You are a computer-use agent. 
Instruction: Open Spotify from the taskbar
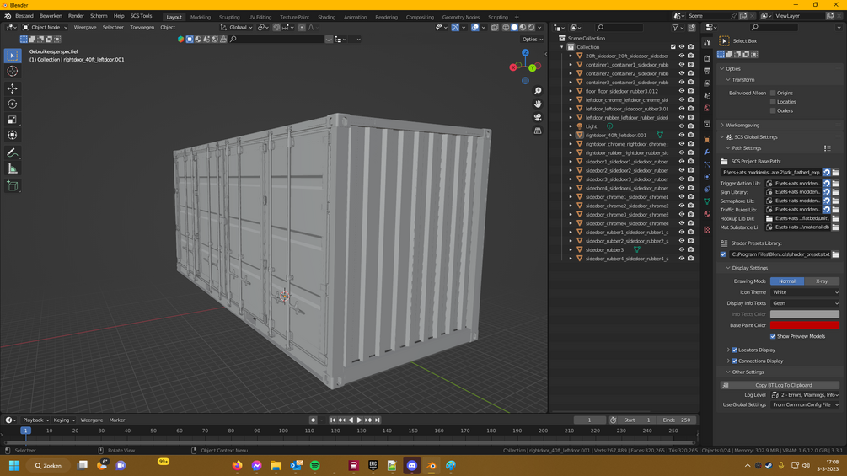[315, 465]
